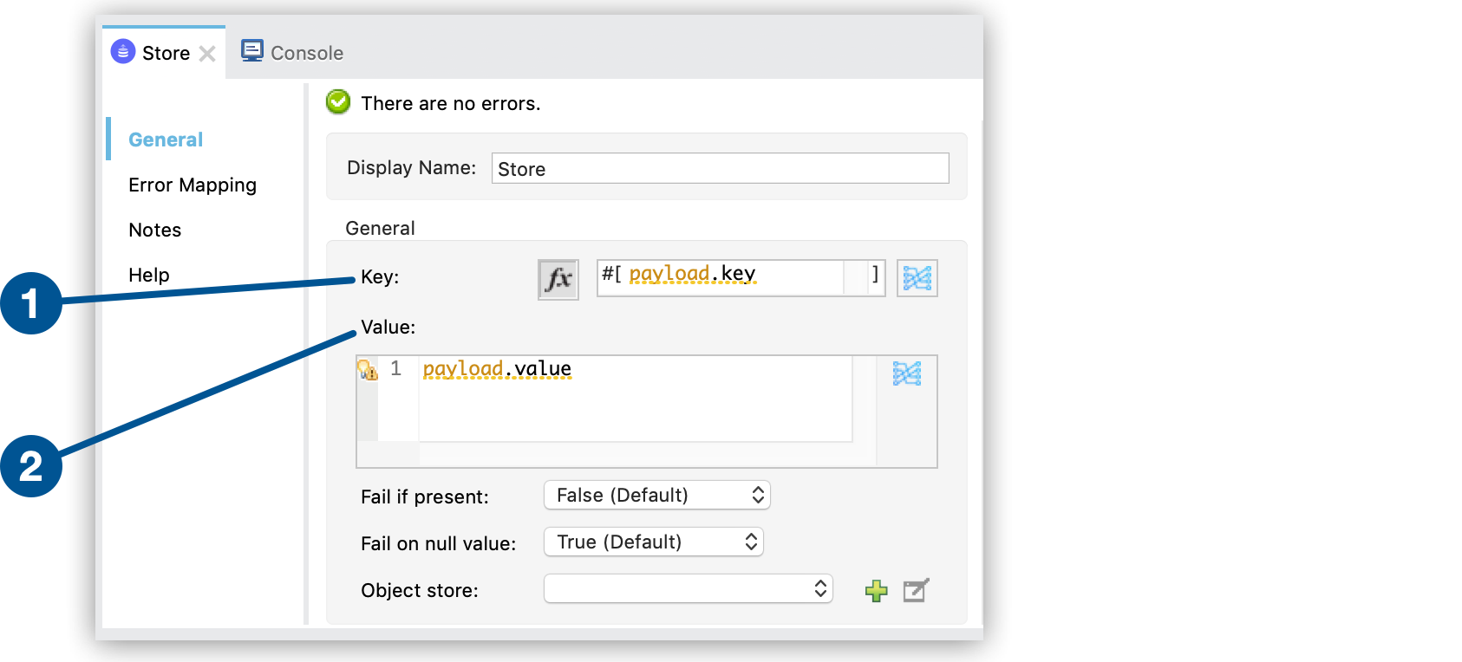
Task: Select the General section
Action: pyautogui.click(x=166, y=140)
